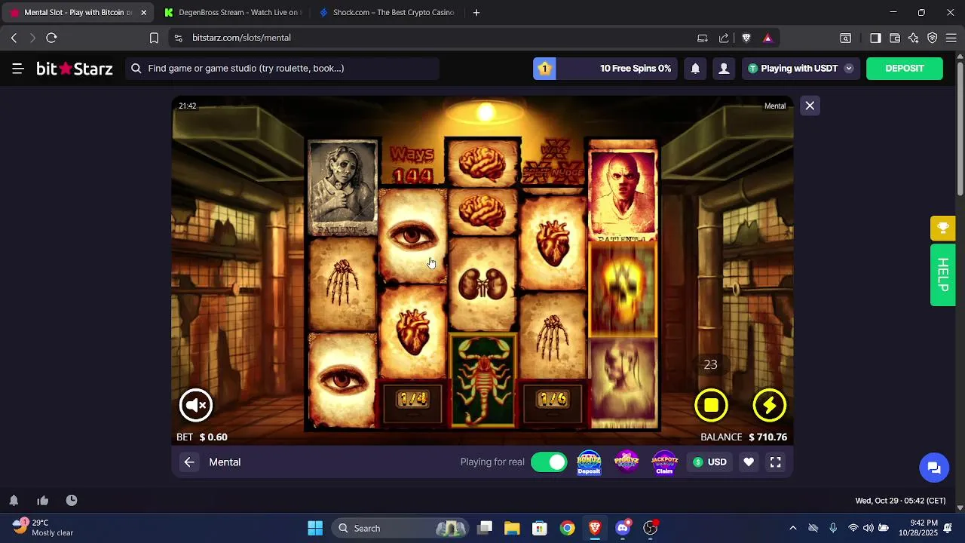Open the tab search icon in toolbar
The width and height of the screenshot is (965, 543).
(x=846, y=38)
